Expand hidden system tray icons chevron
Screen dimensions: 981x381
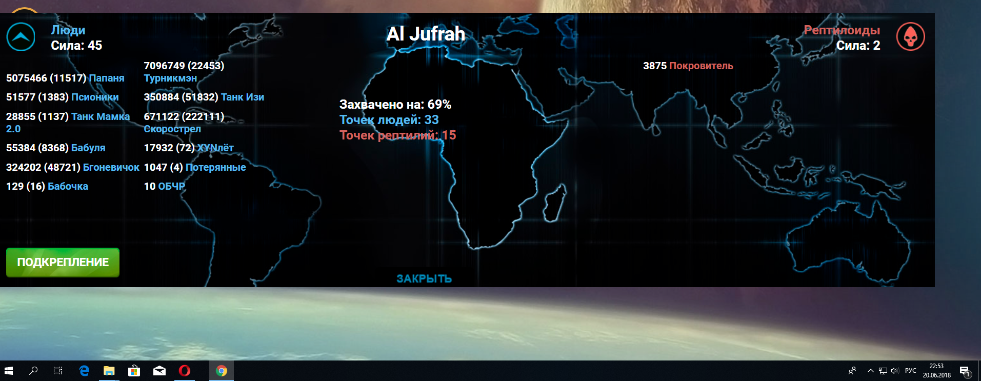(x=870, y=371)
